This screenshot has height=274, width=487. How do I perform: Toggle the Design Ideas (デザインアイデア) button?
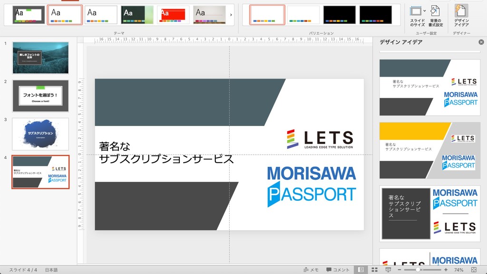click(461, 16)
